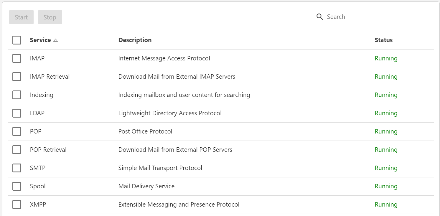
Task: Tick the Indexing service checkbox
Action: point(17,95)
